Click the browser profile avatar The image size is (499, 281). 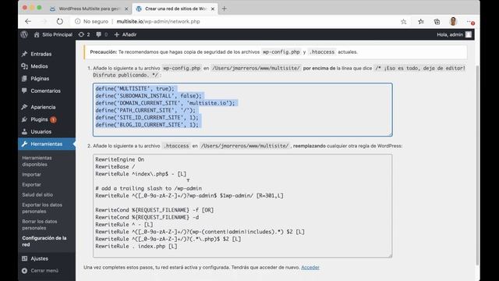[x=453, y=22]
